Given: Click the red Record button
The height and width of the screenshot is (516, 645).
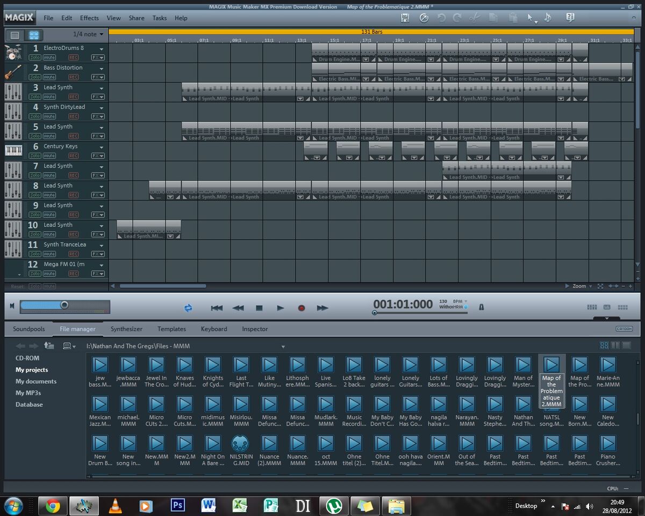Looking at the screenshot, I should click(302, 308).
